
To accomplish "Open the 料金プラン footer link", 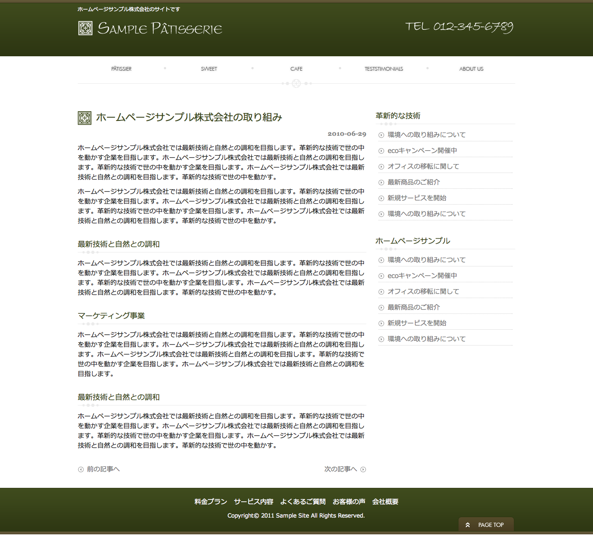I will click(x=210, y=502).
